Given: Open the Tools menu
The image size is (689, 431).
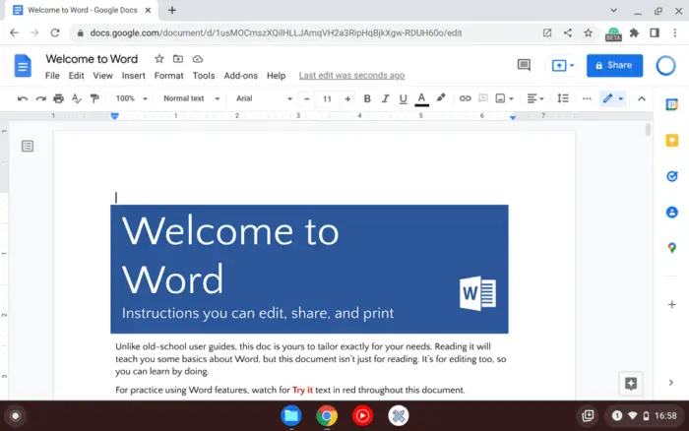Looking at the screenshot, I should point(204,76).
